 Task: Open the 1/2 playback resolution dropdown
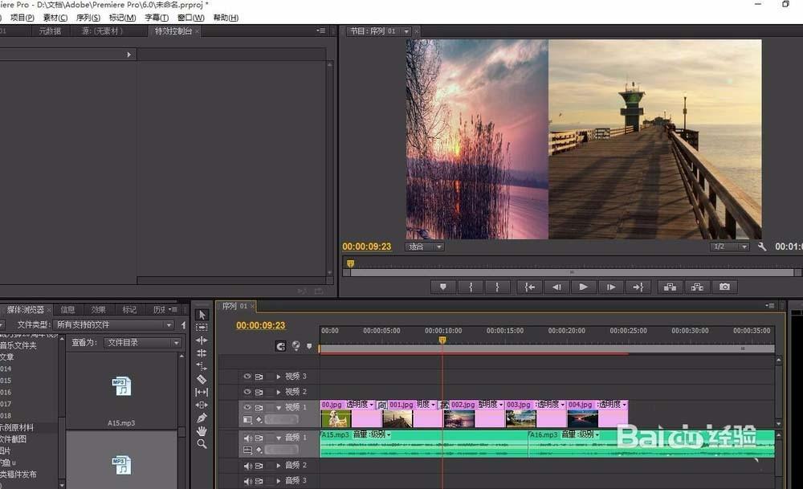pos(729,247)
